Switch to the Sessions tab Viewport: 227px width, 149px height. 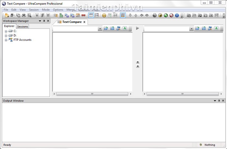[23, 26]
